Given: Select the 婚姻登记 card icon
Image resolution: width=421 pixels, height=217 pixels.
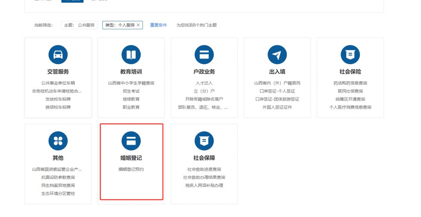Looking at the screenshot, I should (x=131, y=141).
